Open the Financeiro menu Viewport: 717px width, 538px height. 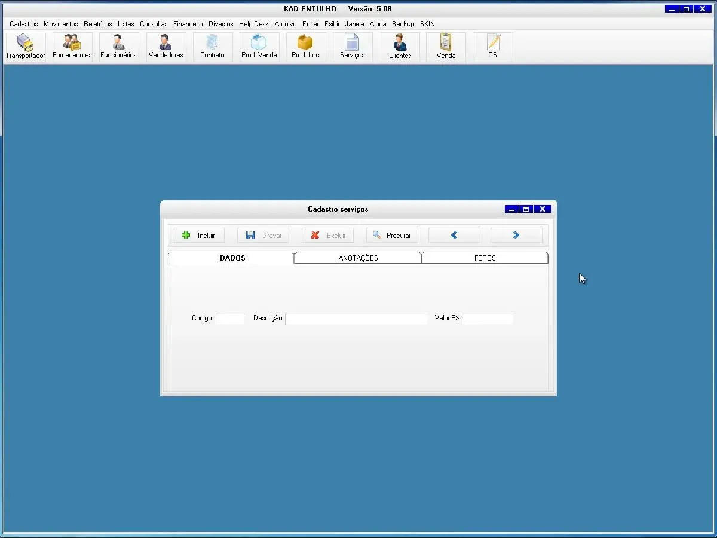188,24
